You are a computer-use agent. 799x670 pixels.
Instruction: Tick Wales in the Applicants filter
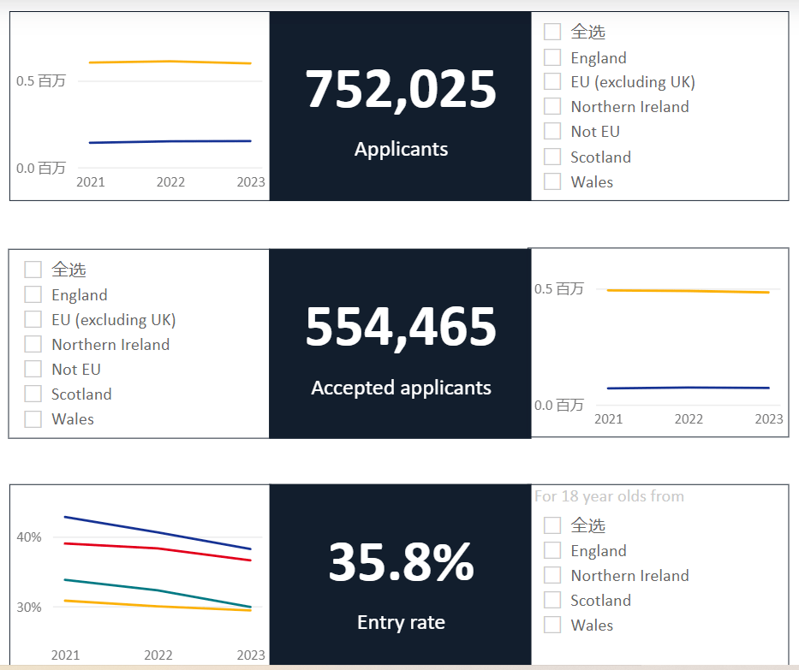click(552, 181)
